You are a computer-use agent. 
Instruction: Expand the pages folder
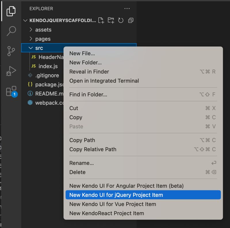tap(43, 39)
